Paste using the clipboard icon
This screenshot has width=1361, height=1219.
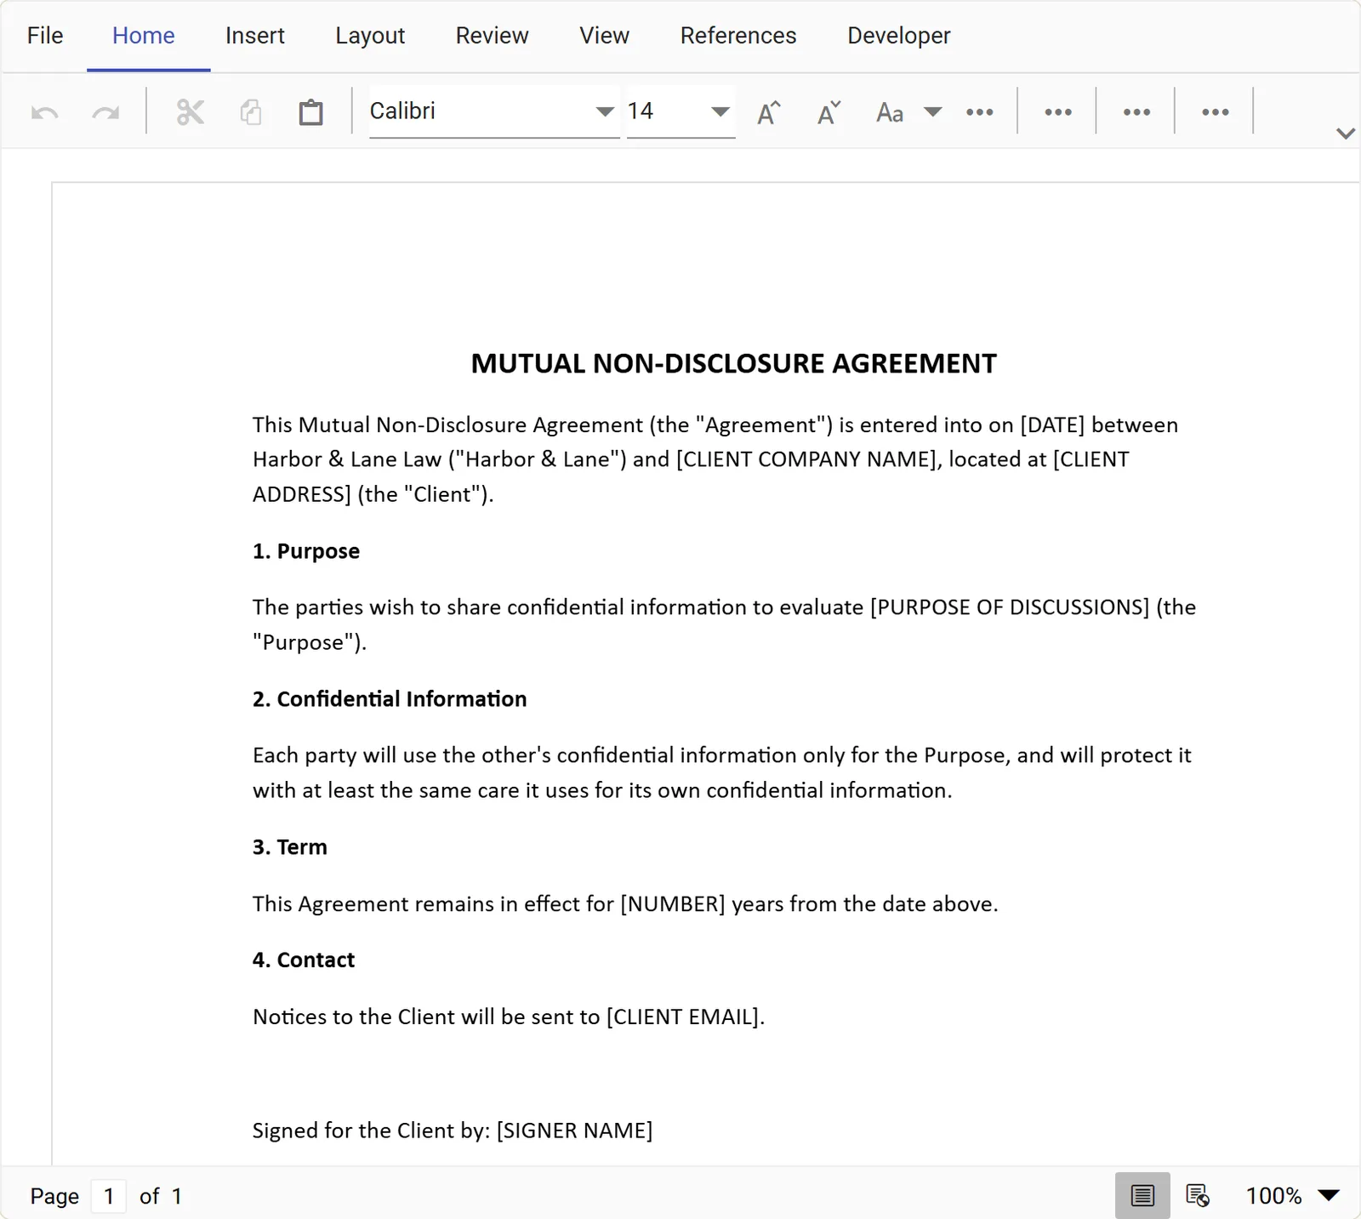[x=311, y=112]
